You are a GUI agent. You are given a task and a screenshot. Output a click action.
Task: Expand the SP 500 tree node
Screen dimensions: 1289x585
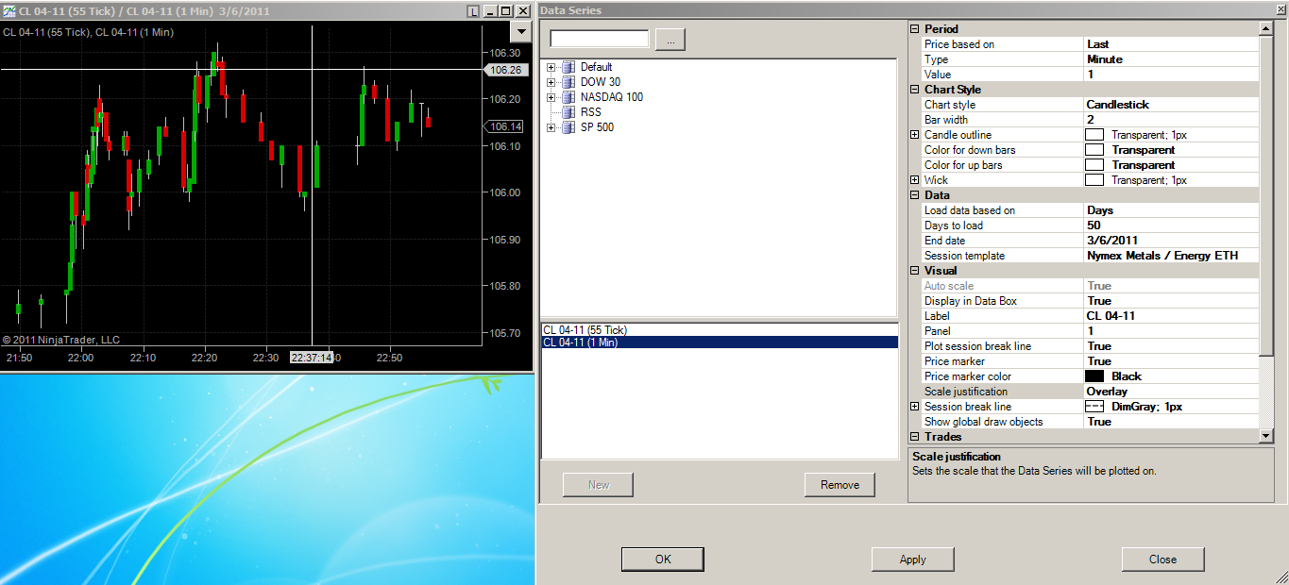(551, 127)
